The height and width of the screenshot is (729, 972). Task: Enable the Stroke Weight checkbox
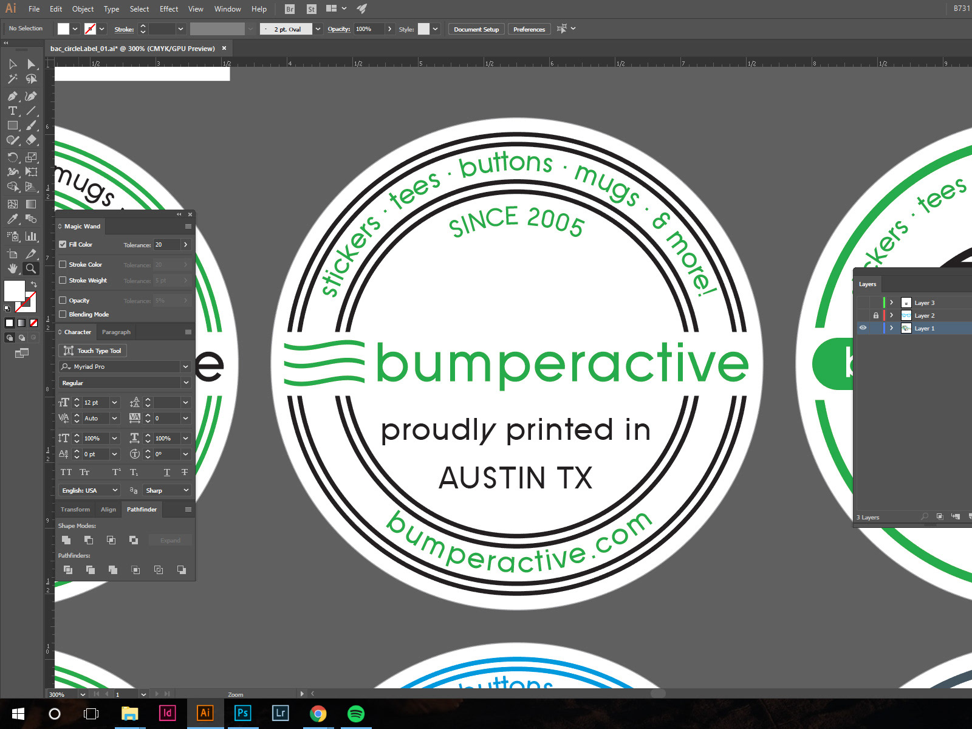coord(63,280)
